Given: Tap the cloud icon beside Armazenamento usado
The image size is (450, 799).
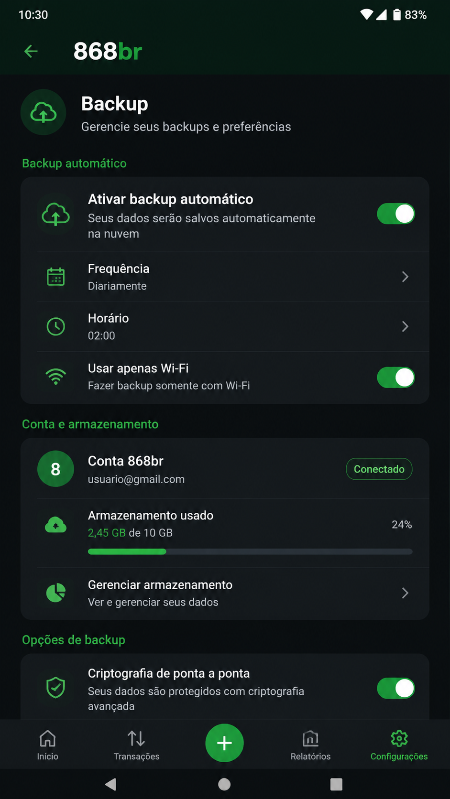Looking at the screenshot, I should pos(56,525).
